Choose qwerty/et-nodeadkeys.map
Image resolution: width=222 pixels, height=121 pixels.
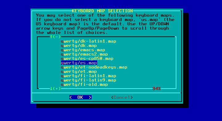click(94, 67)
